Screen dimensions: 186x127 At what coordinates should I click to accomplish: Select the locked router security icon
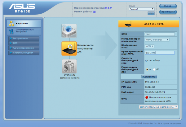[x=69, y=49]
